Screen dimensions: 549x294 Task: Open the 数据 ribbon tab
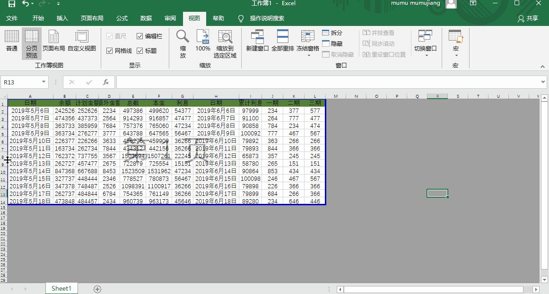click(146, 19)
